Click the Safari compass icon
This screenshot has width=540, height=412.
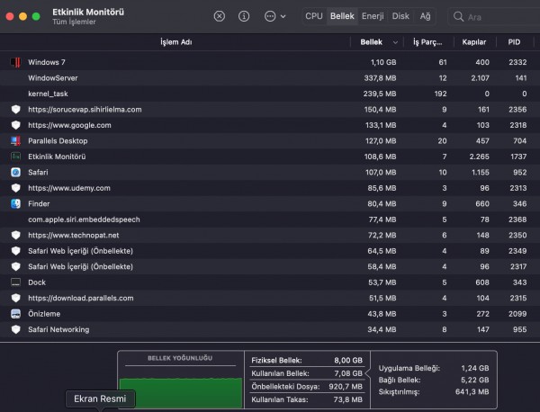coord(15,172)
